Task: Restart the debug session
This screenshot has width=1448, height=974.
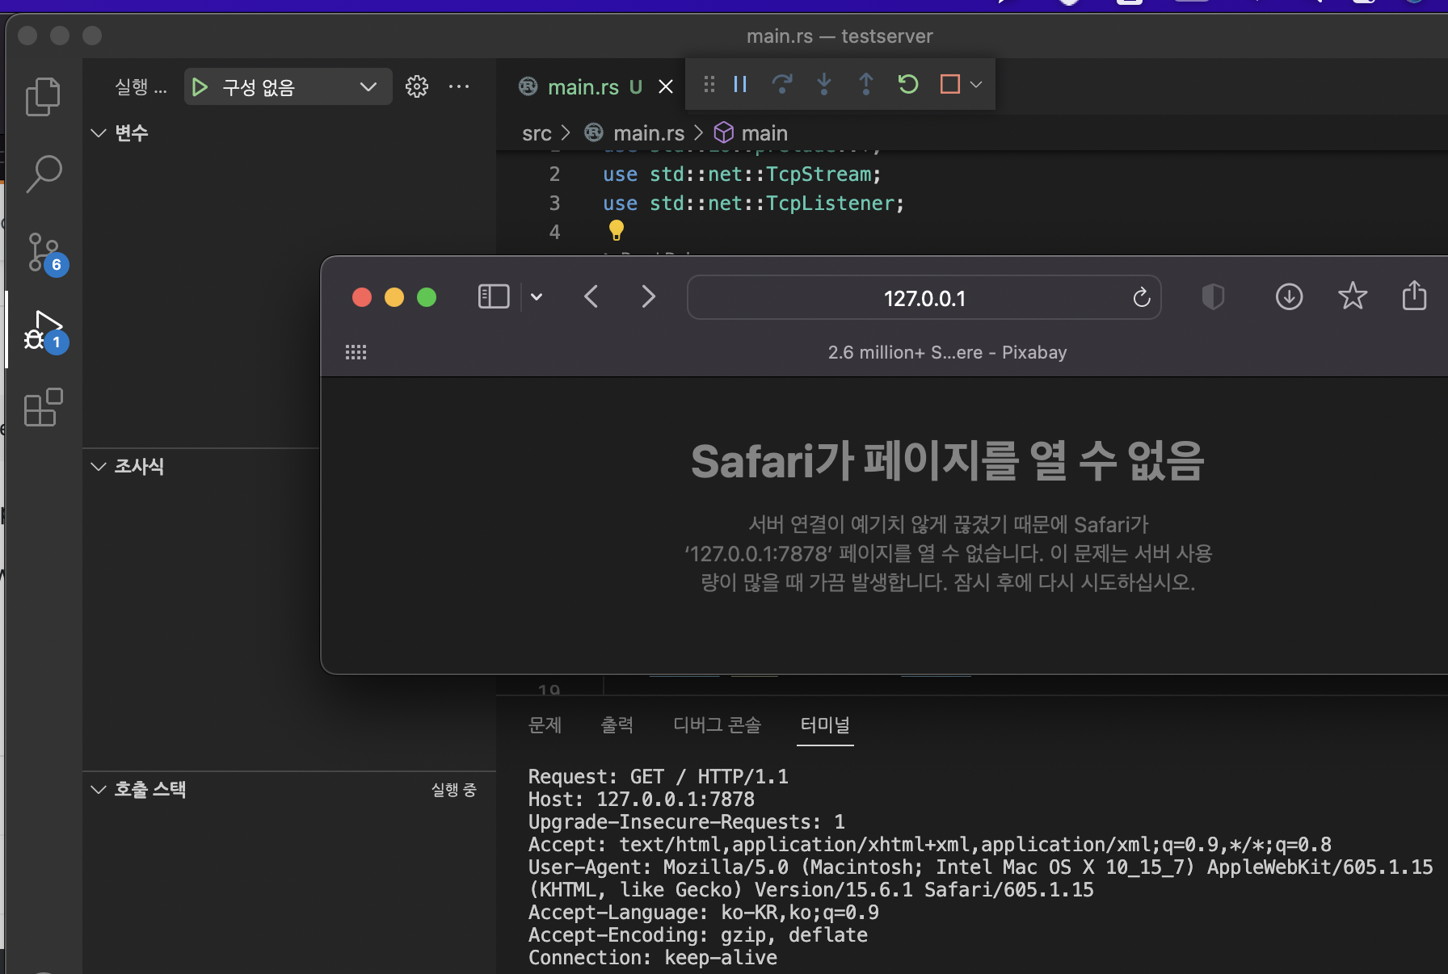Action: pos(908,84)
